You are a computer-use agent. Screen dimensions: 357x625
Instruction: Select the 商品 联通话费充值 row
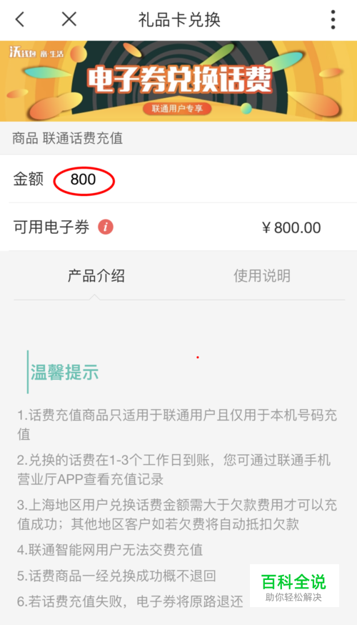click(x=178, y=138)
